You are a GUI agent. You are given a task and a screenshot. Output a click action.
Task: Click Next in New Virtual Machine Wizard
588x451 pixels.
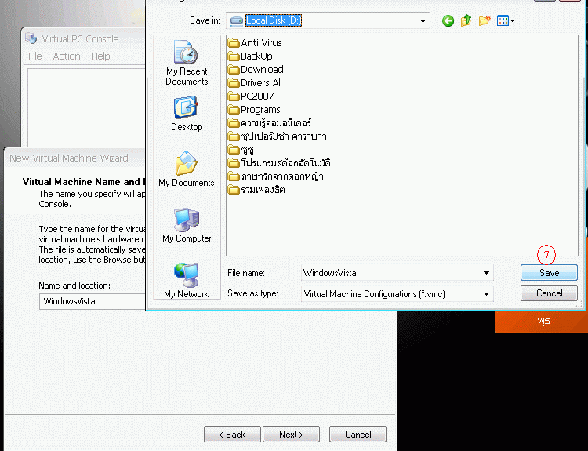(291, 434)
